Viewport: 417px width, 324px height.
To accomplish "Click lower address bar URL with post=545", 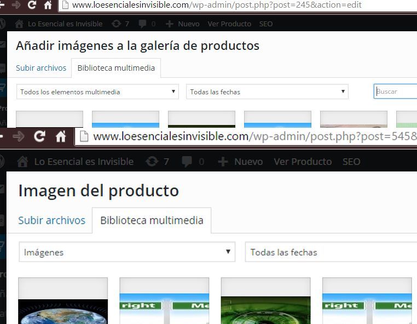I will coord(255,137).
